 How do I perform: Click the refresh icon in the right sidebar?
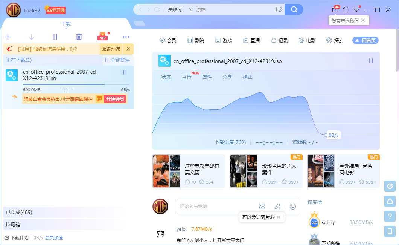[x=390, y=186]
